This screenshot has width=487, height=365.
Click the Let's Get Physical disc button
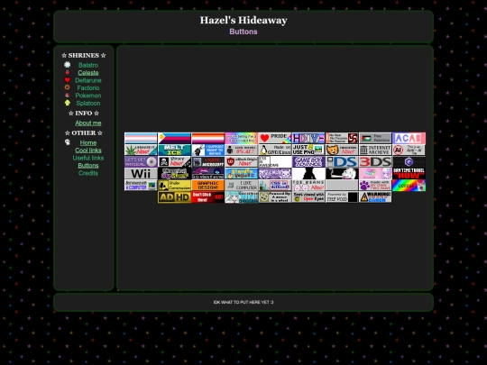[141, 161]
